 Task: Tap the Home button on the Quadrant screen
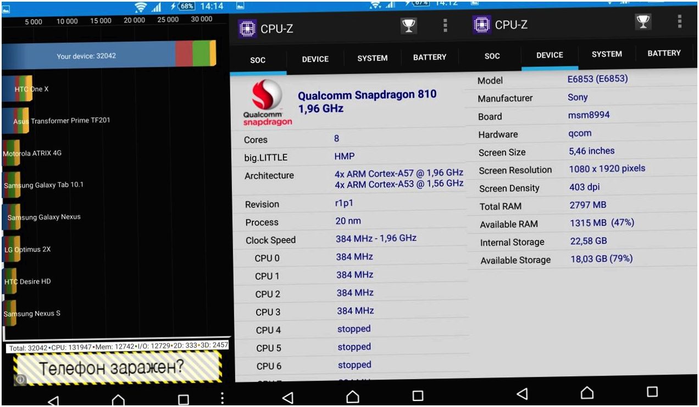(118, 400)
